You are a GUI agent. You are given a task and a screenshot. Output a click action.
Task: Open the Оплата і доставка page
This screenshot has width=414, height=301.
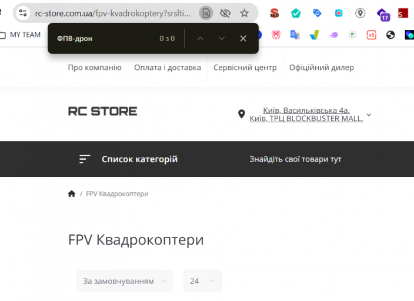[x=168, y=68]
